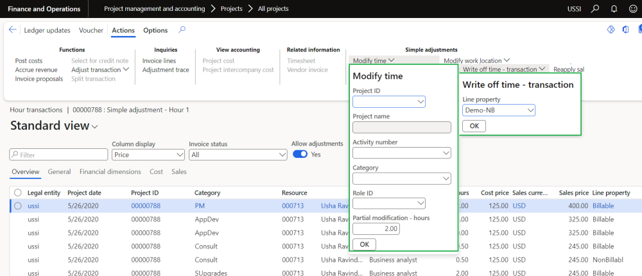Click the back arrow icon
Screen dimensions: 642x276
[x=13, y=30]
